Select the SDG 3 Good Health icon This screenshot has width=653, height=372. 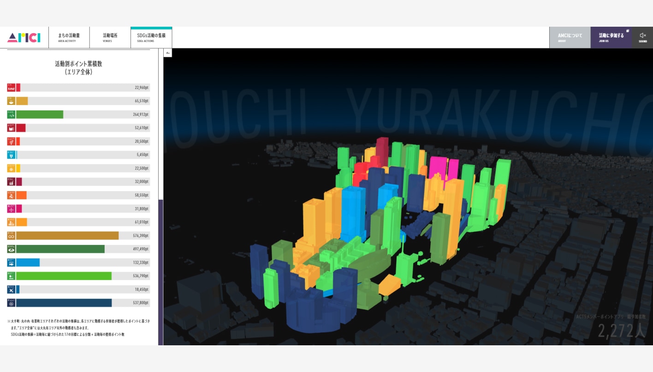pos(11,115)
